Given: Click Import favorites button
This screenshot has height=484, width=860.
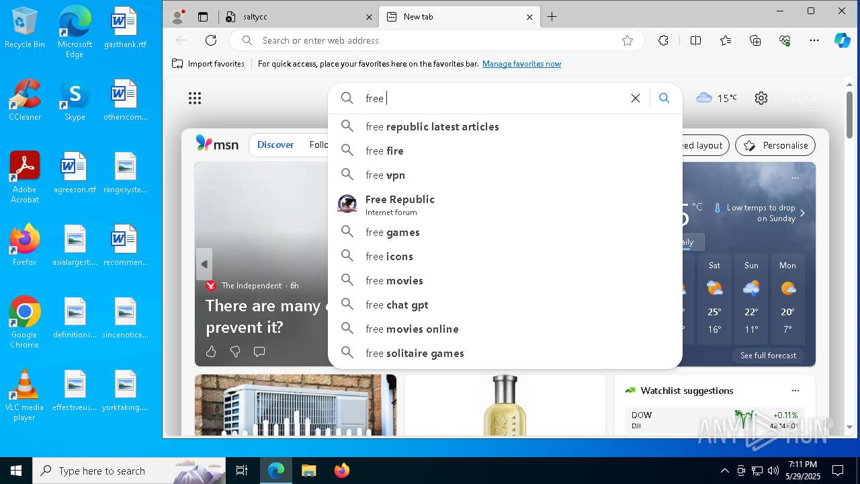Looking at the screenshot, I should [208, 64].
